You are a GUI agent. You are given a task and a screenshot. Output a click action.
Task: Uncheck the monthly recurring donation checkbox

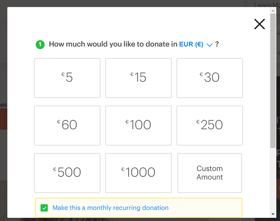coord(44,208)
